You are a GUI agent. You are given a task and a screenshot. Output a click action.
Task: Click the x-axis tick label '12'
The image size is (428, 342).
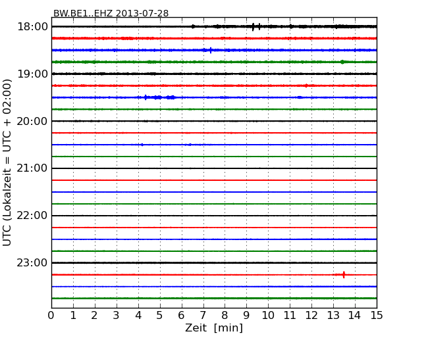click(311, 316)
